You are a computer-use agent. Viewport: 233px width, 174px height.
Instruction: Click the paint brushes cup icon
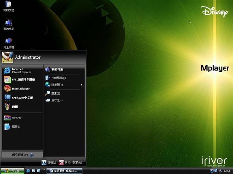pyautogui.click(x=7, y=107)
